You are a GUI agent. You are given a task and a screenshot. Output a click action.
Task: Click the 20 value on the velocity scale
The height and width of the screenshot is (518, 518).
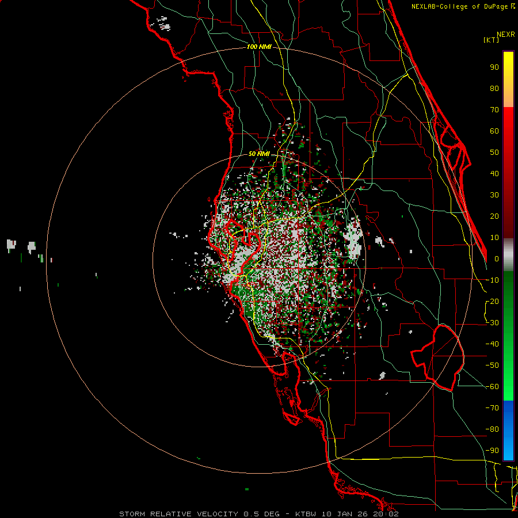[494, 216]
